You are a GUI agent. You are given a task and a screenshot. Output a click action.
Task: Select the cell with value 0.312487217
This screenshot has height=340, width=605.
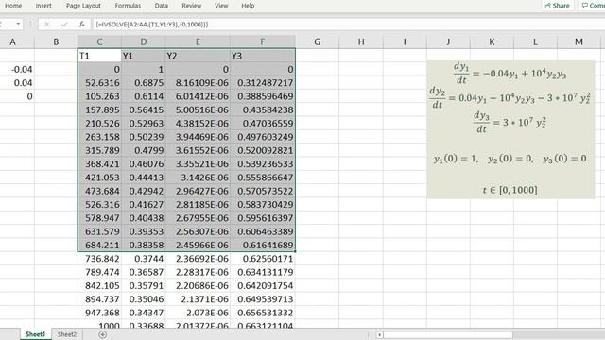pyautogui.click(x=263, y=83)
